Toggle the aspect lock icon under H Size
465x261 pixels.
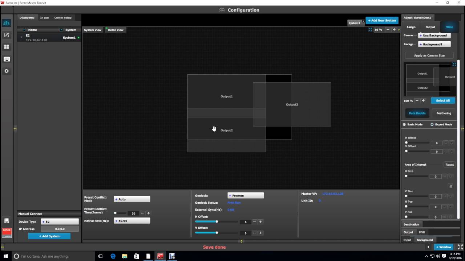450,186
